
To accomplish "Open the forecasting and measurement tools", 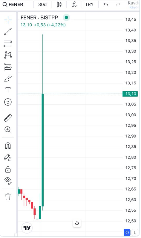I will click(8, 67).
